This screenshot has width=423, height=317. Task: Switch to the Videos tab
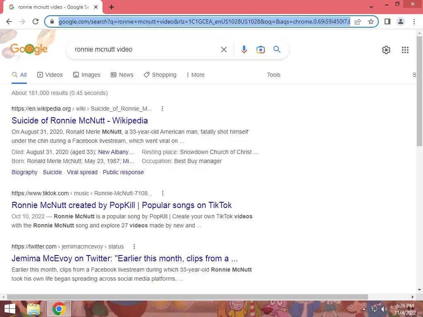pos(50,75)
